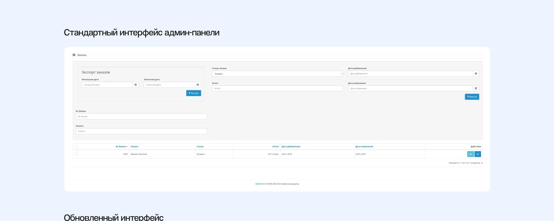Screen dimensions: 554x221
Task: Open calendar for Дата добавления filter
Action: point(476,74)
